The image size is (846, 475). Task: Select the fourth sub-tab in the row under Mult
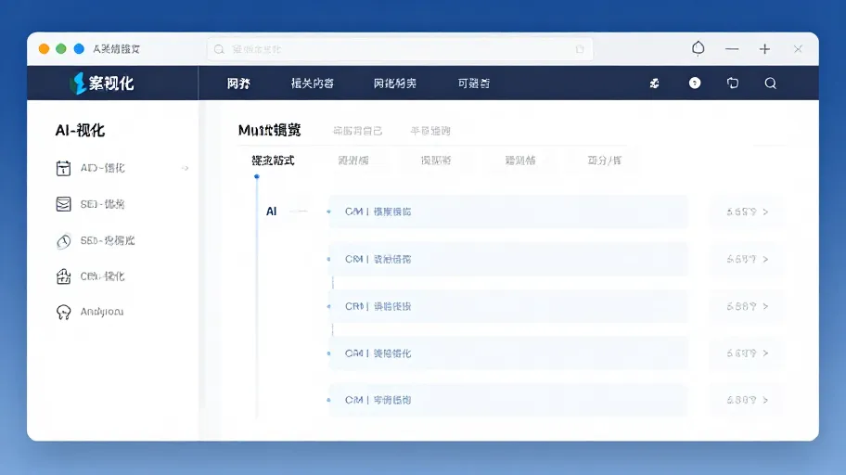[520, 160]
